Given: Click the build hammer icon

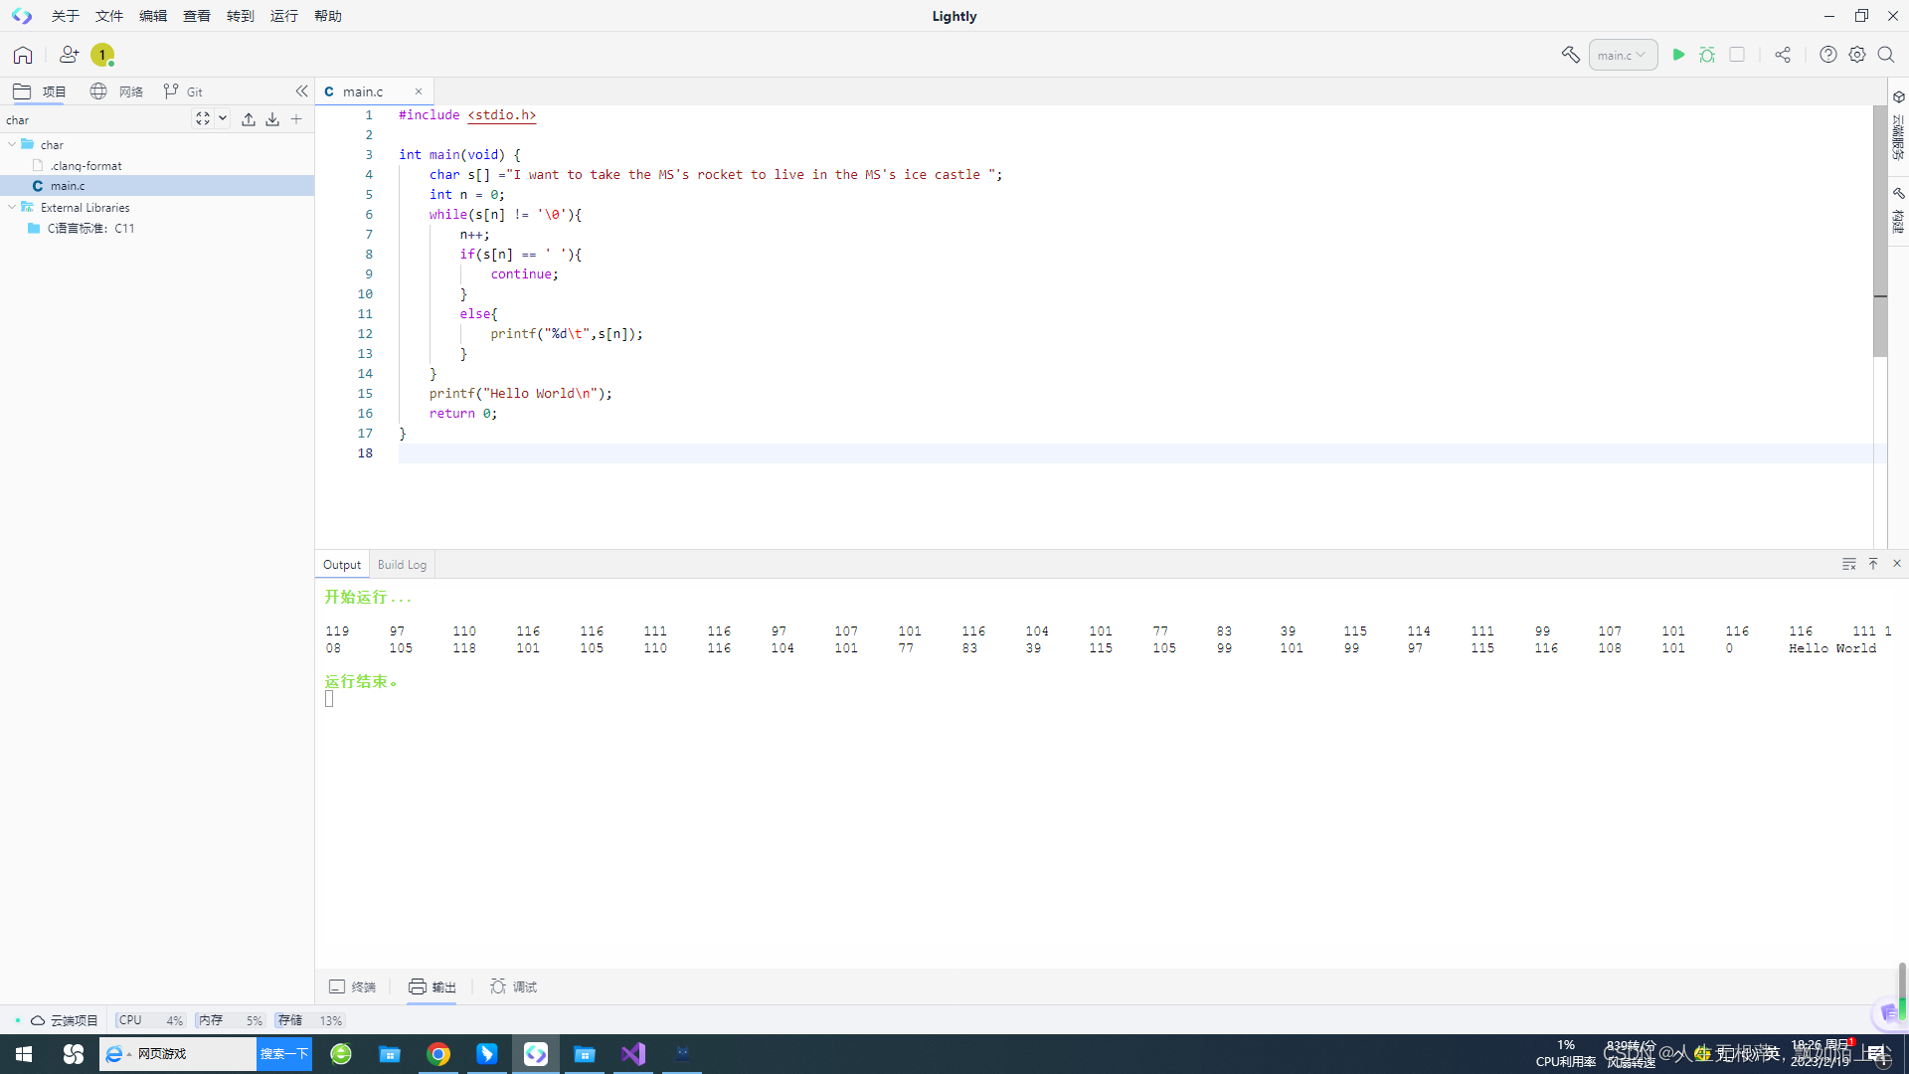Looking at the screenshot, I should (1570, 55).
